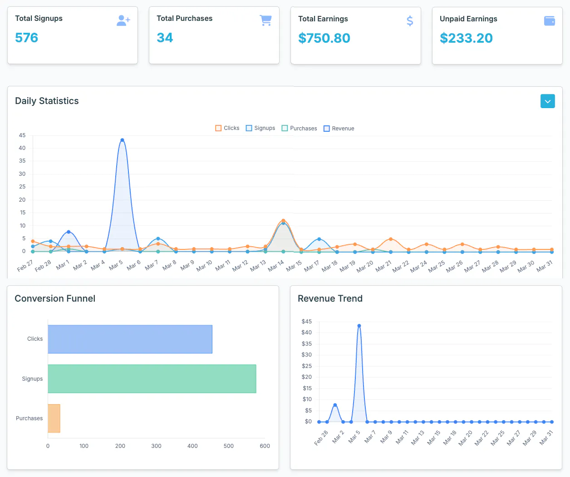Click the Feb 27 clicks point in Daily Statistics
570x477 pixels.
point(33,241)
